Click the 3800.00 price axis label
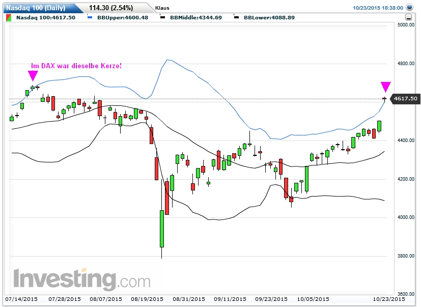 (x=406, y=256)
